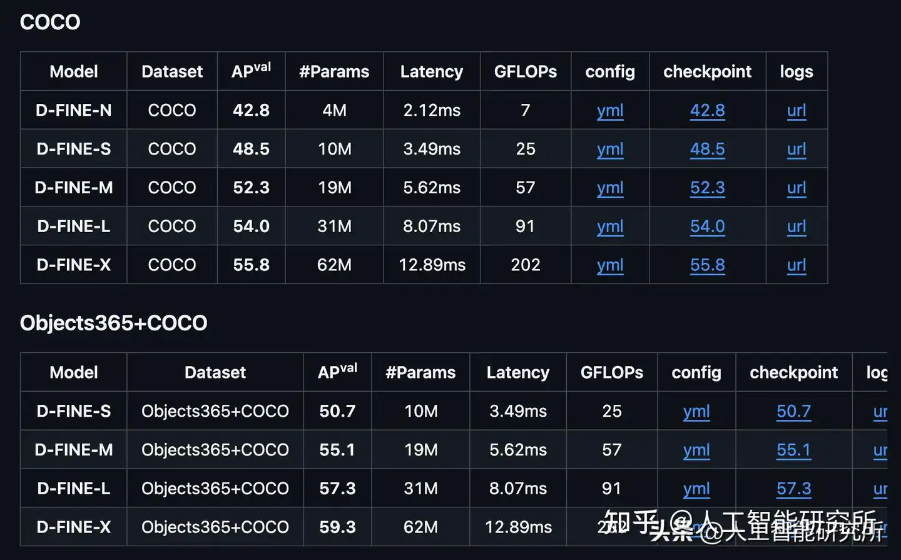Click the bold 55.1 AP value cell

click(337, 450)
